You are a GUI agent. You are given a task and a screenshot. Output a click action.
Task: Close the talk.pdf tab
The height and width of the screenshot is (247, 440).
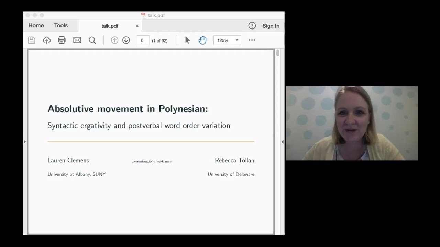(137, 26)
